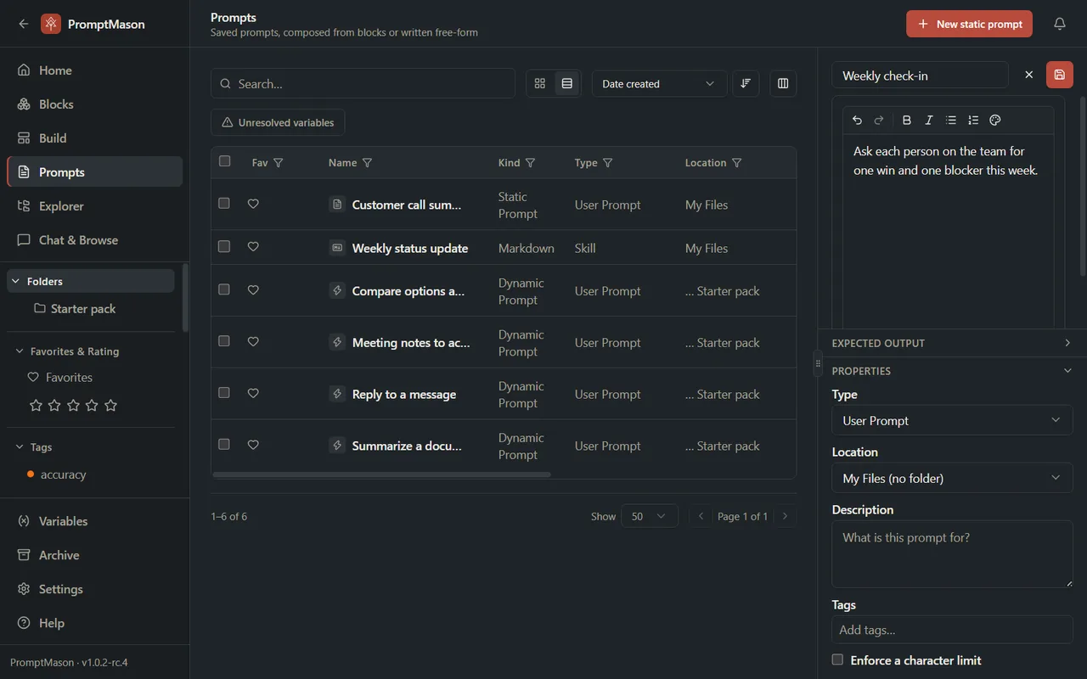Show Unresolved variables filter
The image size is (1087, 679).
pos(278,122)
